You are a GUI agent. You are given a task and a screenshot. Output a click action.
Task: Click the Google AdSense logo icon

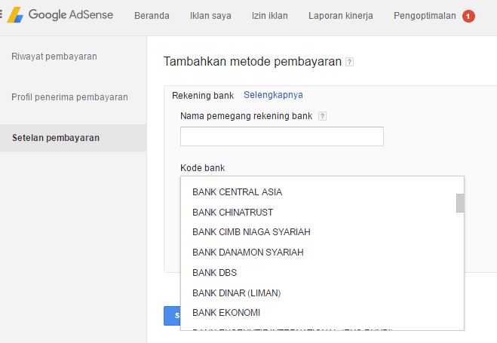coord(15,15)
